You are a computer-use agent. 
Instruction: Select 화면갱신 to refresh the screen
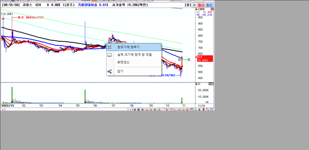click(x=123, y=62)
